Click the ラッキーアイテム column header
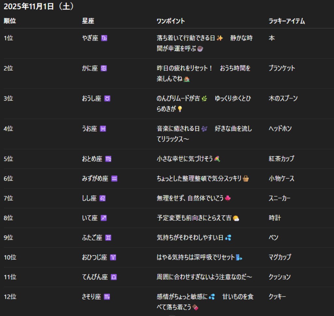The height and width of the screenshot is (316, 334). tap(286, 21)
